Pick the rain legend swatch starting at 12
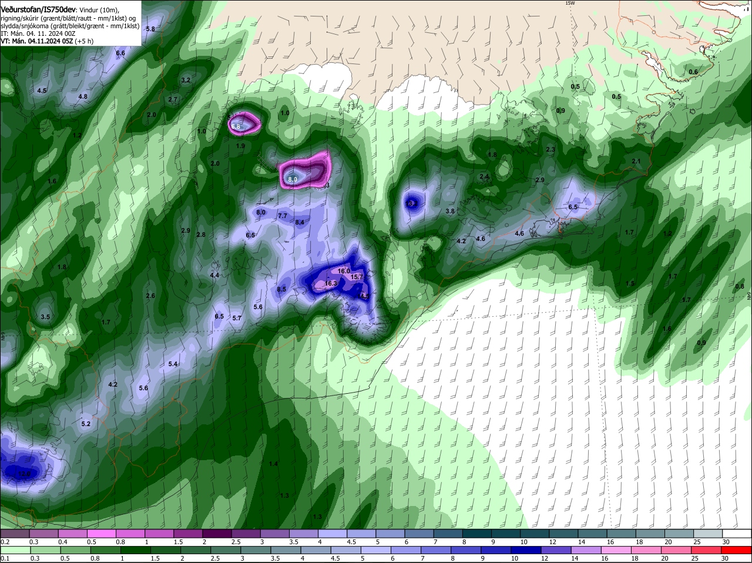This screenshot has height=563, width=752. (x=557, y=550)
